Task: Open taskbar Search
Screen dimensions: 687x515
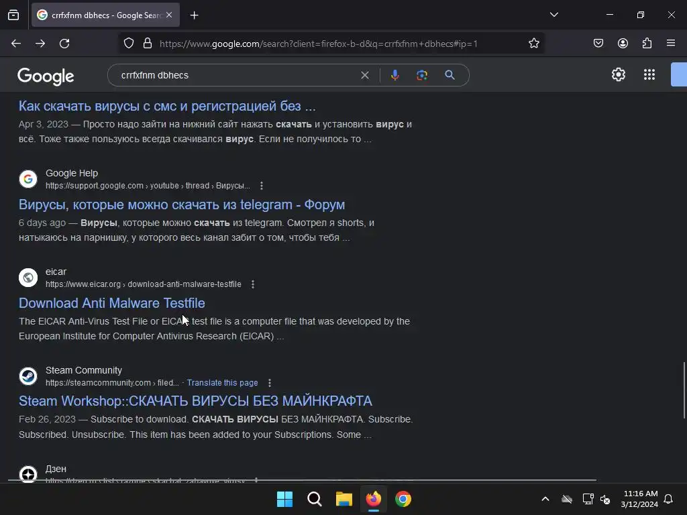Action: pyautogui.click(x=315, y=499)
